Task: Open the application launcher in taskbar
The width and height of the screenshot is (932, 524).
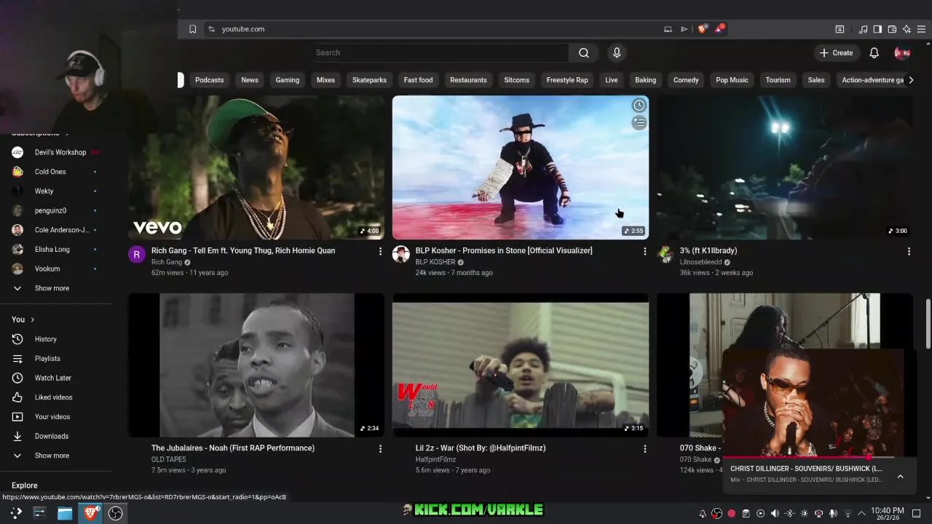Action: coord(15,513)
